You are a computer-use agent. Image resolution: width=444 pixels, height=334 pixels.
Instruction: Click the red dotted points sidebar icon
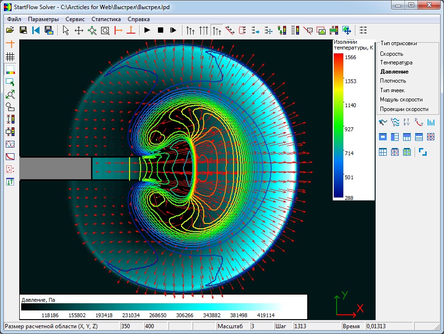[10, 169]
